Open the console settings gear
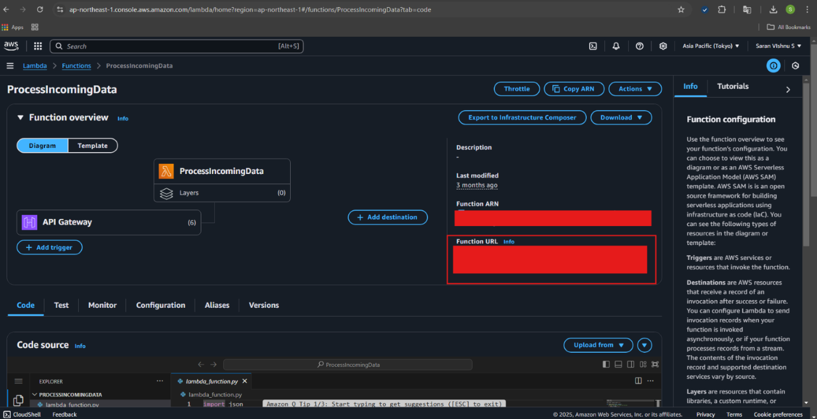This screenshot has height=419, width=817. click(663, 46)
